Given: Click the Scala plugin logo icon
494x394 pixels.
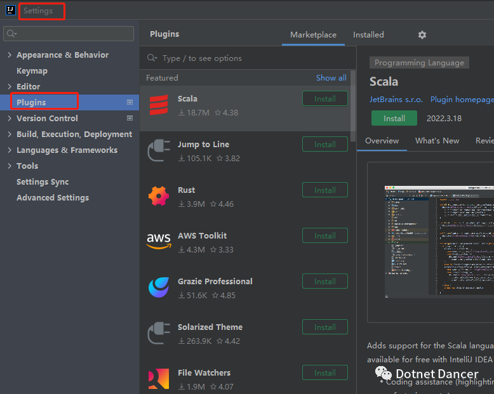Looking at the screenshot, I should pos(159,105).
